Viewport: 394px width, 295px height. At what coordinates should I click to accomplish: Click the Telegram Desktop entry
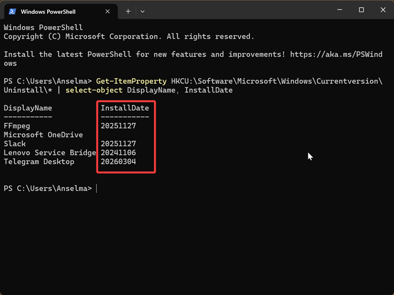[x=38, y=162]
